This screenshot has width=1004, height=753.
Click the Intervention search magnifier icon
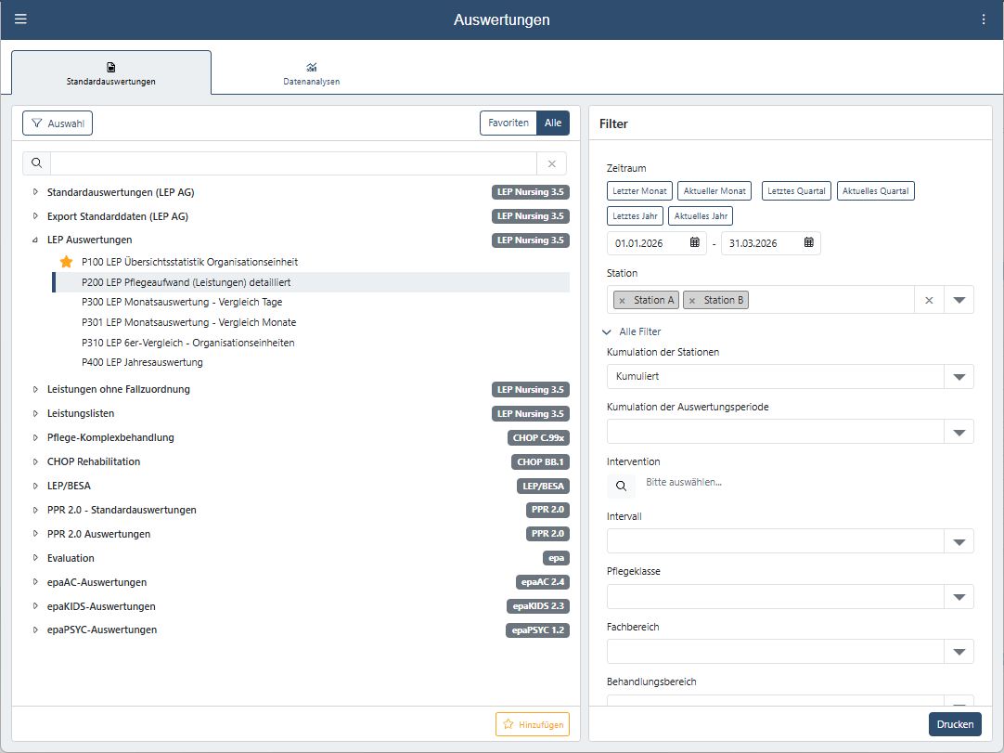[622, 486]
